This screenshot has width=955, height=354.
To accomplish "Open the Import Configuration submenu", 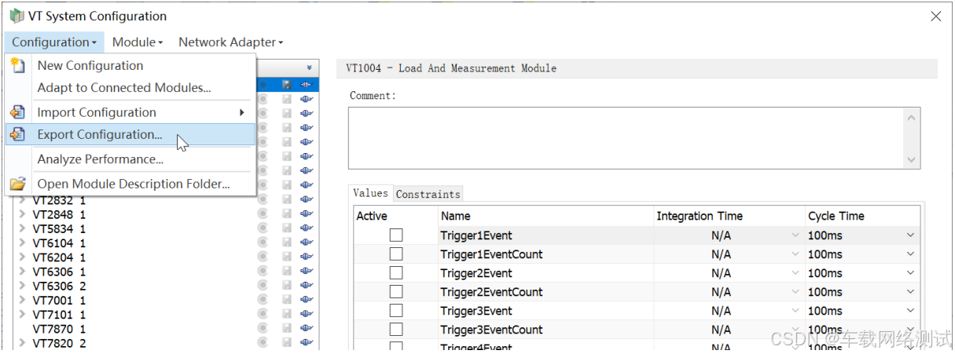I will coord(130,112).
